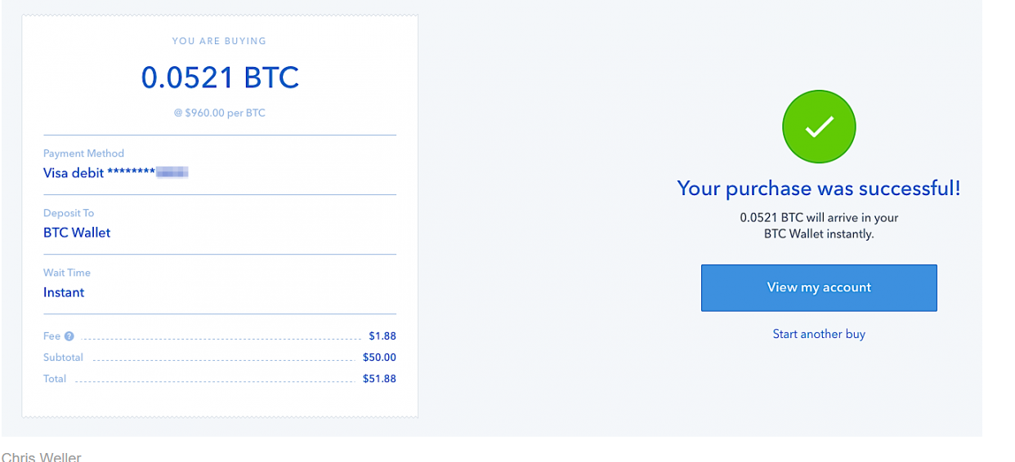This screenshot has width=1015, height=462.
Task: Click the $960.00 per BTC rate text
Action: (220, 113)
